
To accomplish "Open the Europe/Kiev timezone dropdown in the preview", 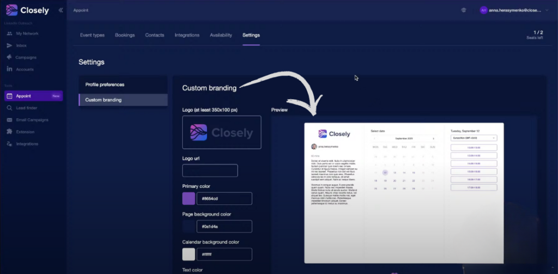I will 474,138.
